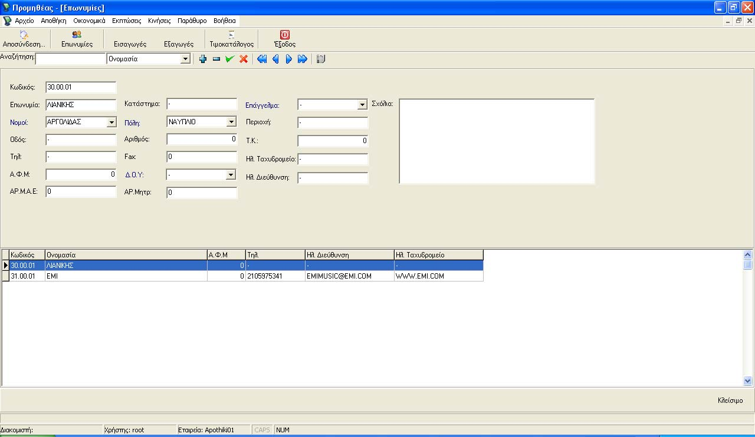Go to next record arrow icon
Viewport: 755px width, 437px height.
tap(289, 59)
